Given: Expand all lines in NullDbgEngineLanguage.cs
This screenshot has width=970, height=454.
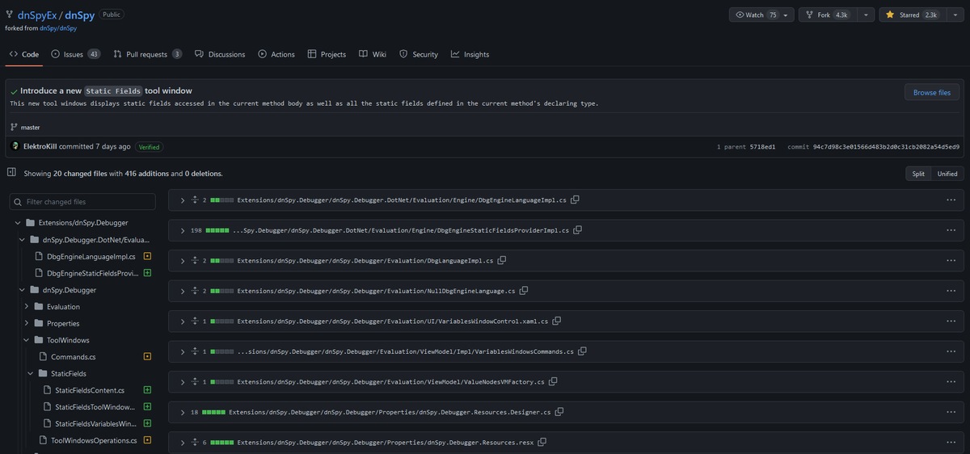Looking at the screenshot, I should click(x=195, y=291).
